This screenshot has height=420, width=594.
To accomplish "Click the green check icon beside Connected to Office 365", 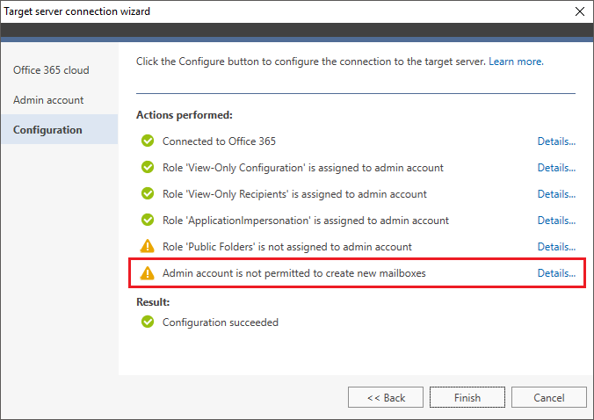I will click(148, 141).
